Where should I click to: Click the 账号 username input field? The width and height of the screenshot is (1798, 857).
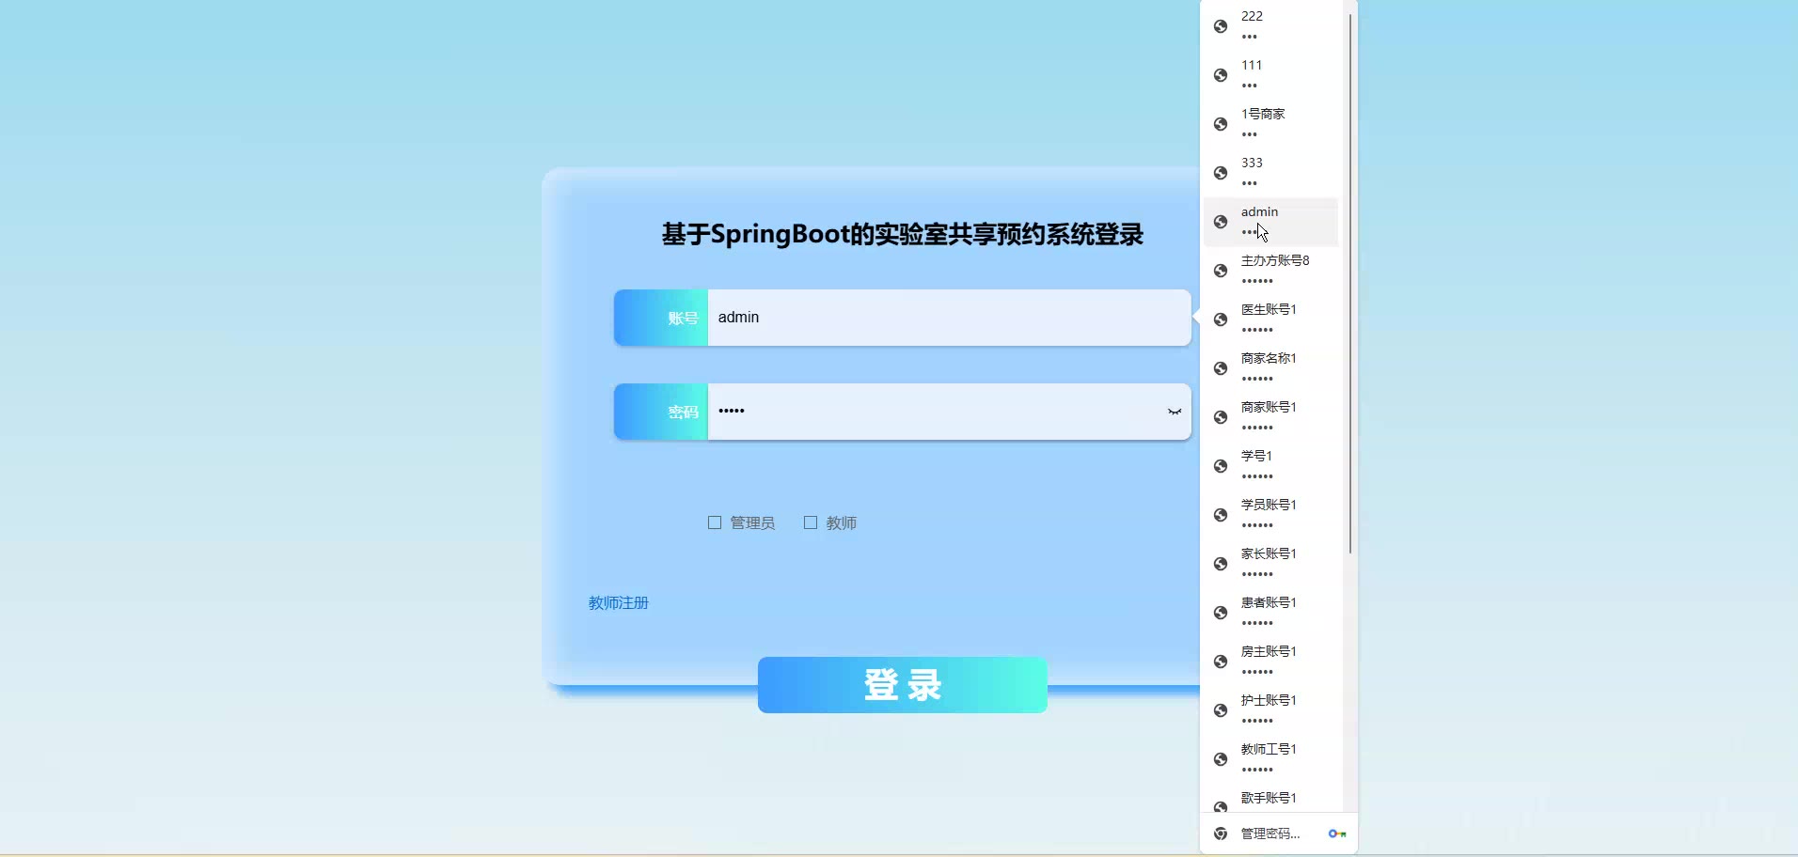pos(949,318)
